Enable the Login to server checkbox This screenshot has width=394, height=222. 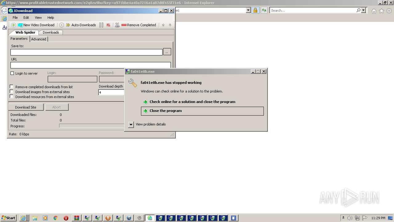click(12, 73)
